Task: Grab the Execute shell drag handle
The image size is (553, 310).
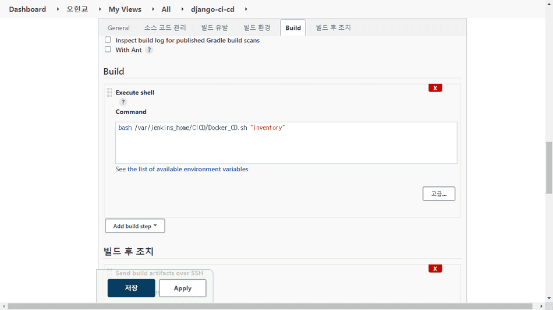Action: 109,93
